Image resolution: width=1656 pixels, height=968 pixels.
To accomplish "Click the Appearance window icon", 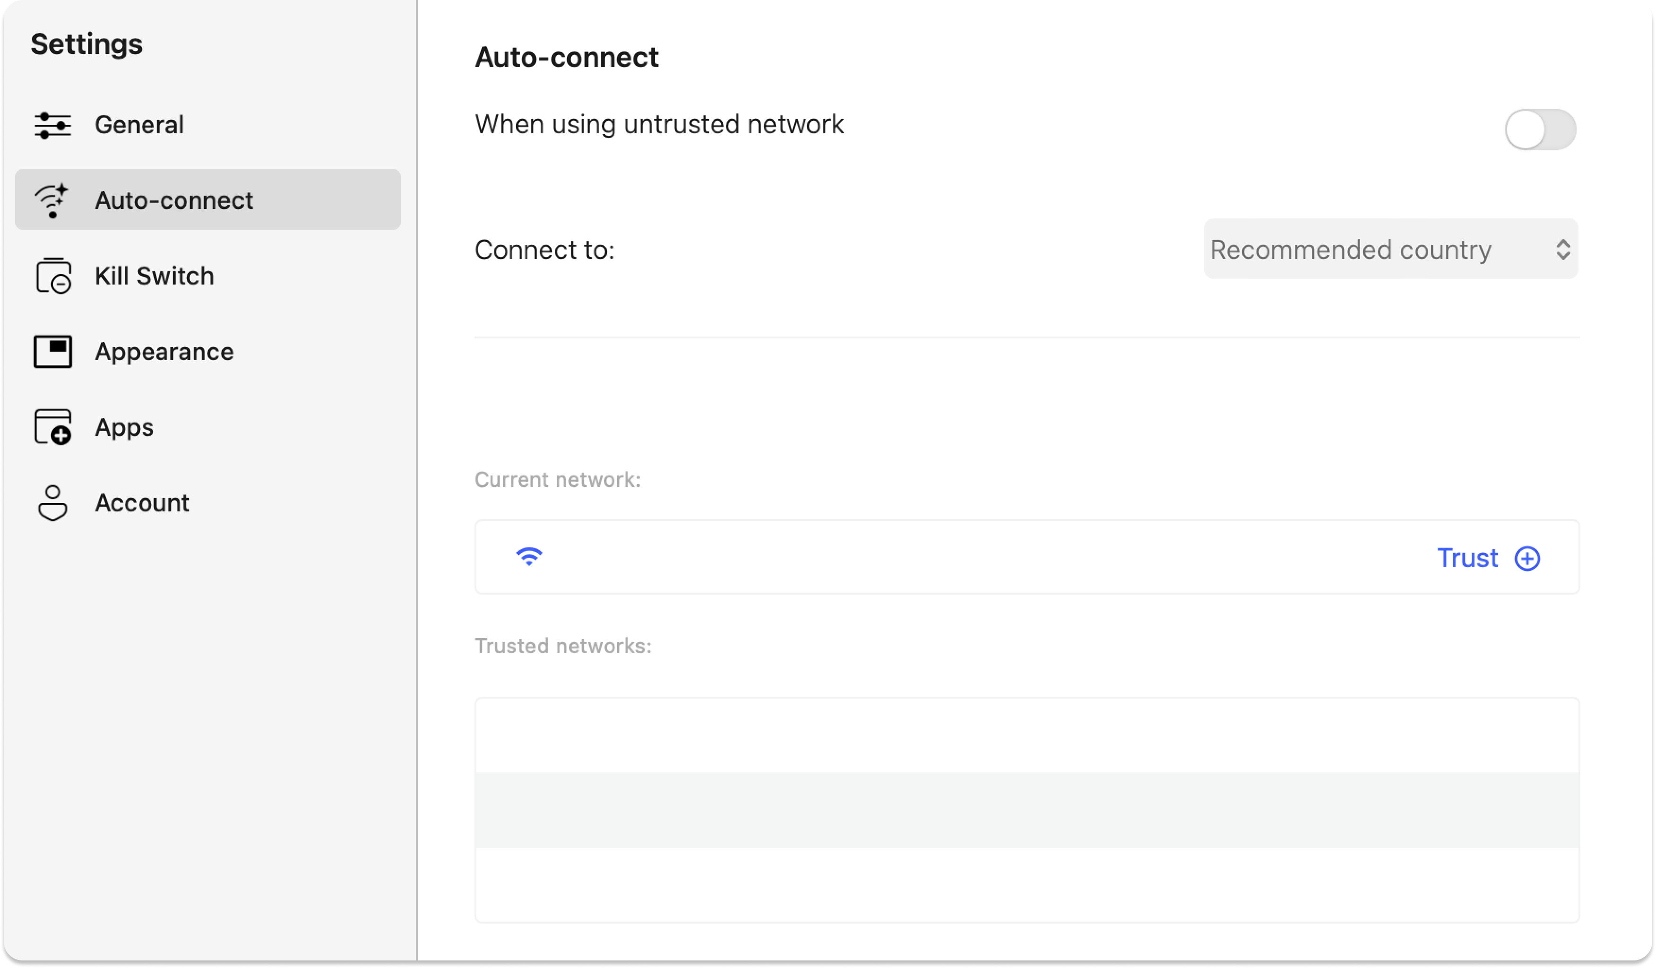I will (52, 352).
